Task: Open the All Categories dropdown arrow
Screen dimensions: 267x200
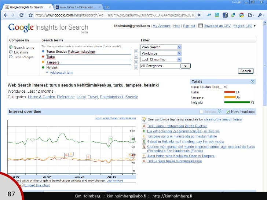Action: point(186,66)
